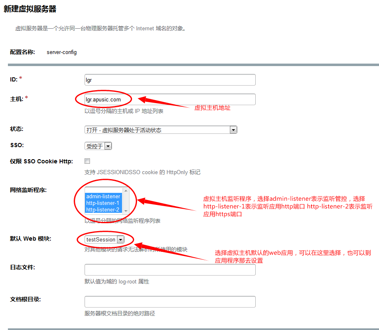379x330 pixels.
Task: Click the listener list scroll-up arrow
Action: click(x=125, y=190)
